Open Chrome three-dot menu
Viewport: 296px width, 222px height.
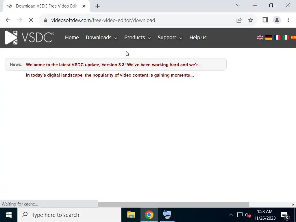[288, 20]
